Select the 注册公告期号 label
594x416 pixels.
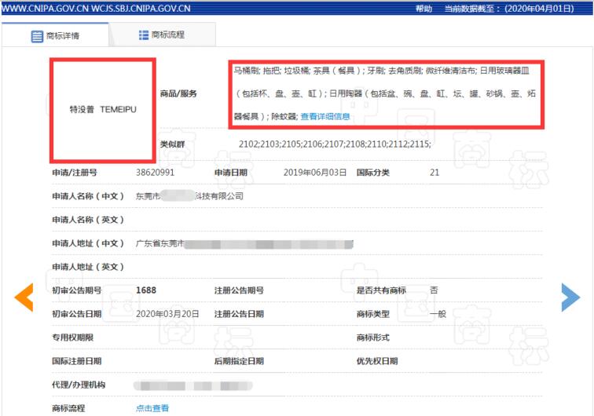(239, 290)
